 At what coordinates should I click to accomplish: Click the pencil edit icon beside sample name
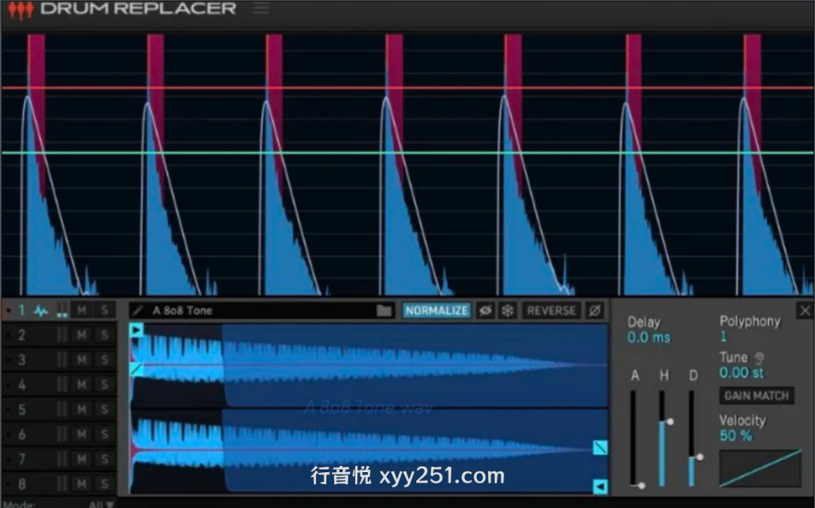(x=138, y=311)
